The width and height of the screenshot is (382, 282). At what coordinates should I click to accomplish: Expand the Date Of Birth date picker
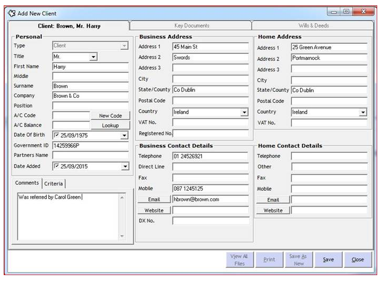(124, 135)
